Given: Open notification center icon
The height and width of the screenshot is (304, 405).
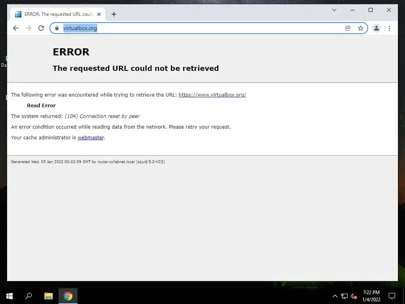Looking at the screenshot, I should (392, 296).
